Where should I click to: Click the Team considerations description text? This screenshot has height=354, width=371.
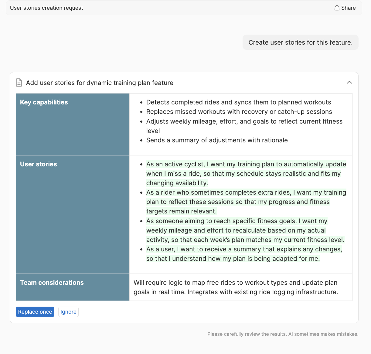pyautogui.click(x=235, y=287)
